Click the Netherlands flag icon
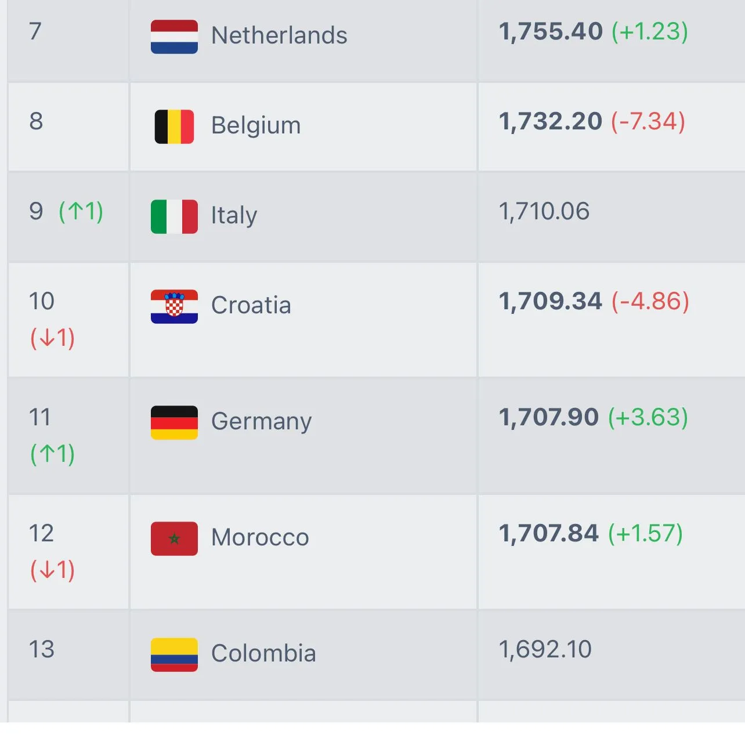 tap(174, 37)
